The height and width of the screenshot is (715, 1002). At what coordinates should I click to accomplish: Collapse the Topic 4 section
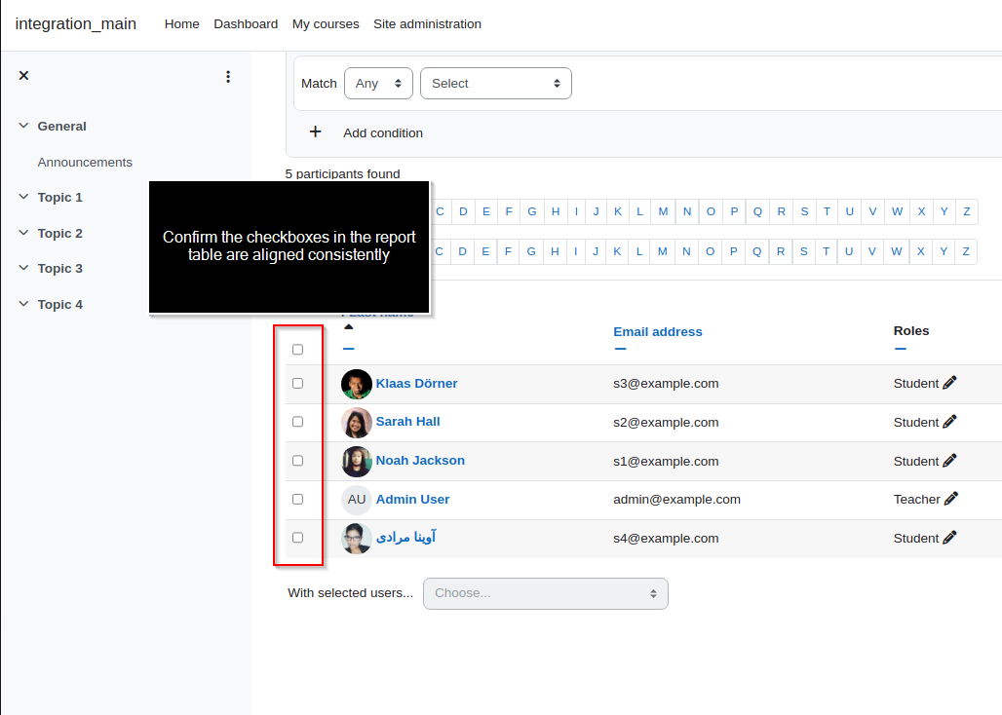[23, 304]
